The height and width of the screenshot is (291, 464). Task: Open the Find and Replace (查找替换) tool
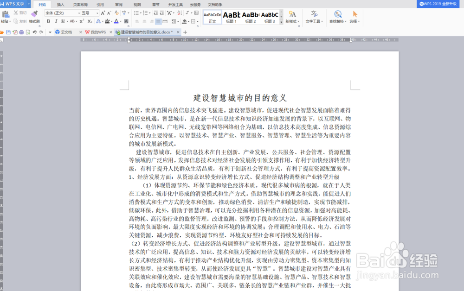click(x=337, y=15)
